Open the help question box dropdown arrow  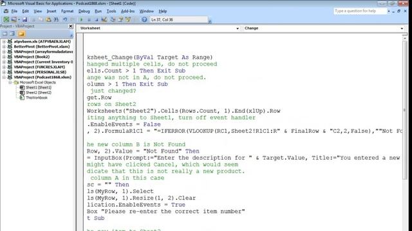pos(389,12)
